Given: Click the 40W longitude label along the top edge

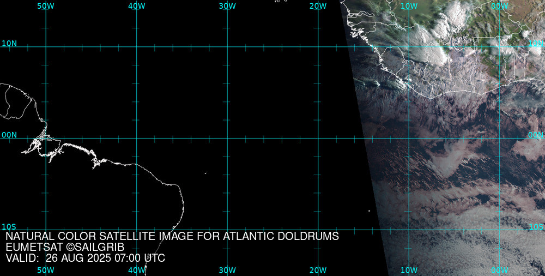Looking at the screenshot, I should (137, 6).
